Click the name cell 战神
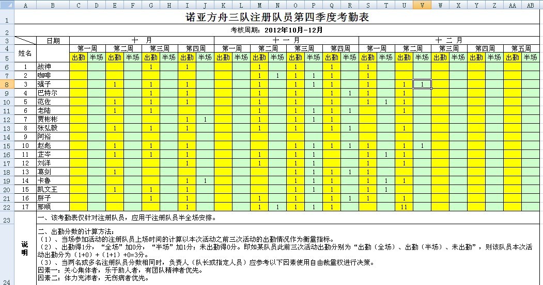 pos(53,66)
